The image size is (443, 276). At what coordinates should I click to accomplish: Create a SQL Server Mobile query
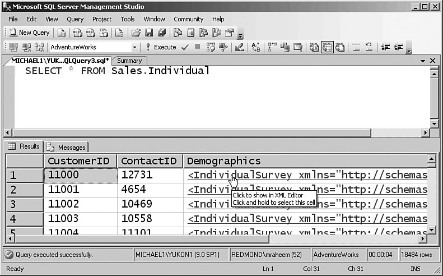pos(119,33)
